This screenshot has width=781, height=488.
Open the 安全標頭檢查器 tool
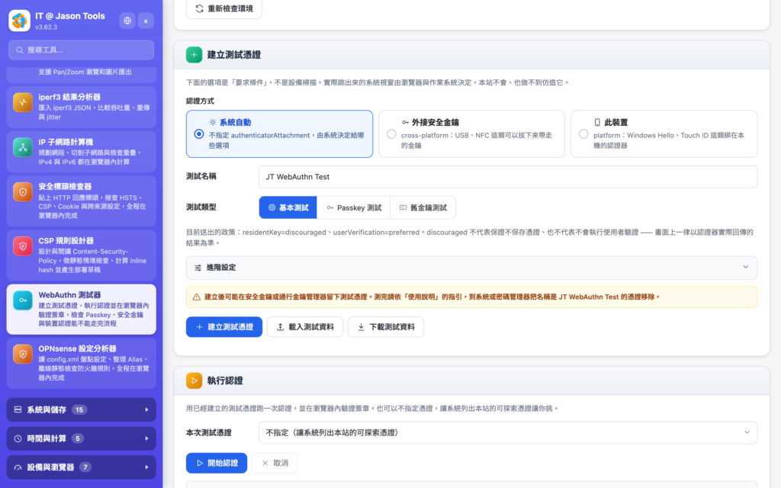tap(81, 201)
